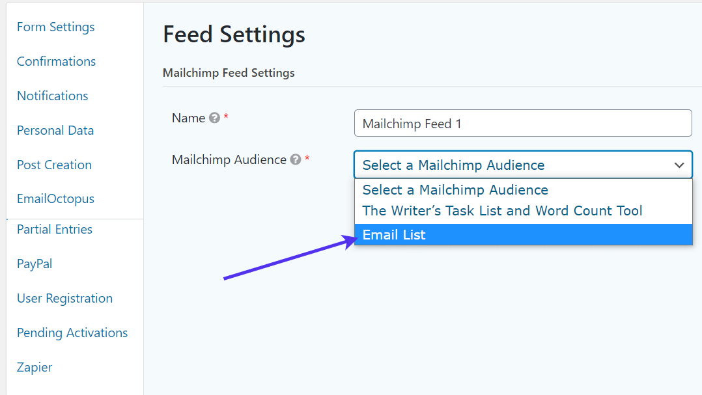Open User Registration settings
The image size is (702, 395).
64,298
